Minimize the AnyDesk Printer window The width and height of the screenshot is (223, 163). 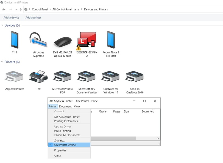coord(134,101)
